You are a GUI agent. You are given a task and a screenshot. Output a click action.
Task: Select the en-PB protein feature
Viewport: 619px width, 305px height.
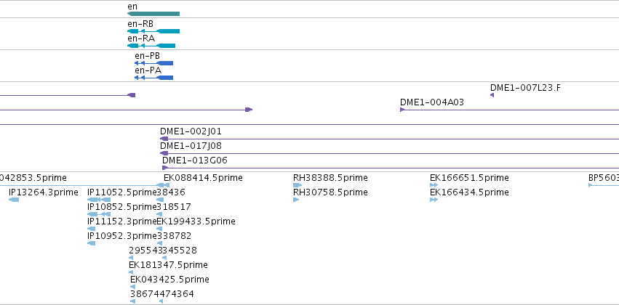[x=153, y=63]
